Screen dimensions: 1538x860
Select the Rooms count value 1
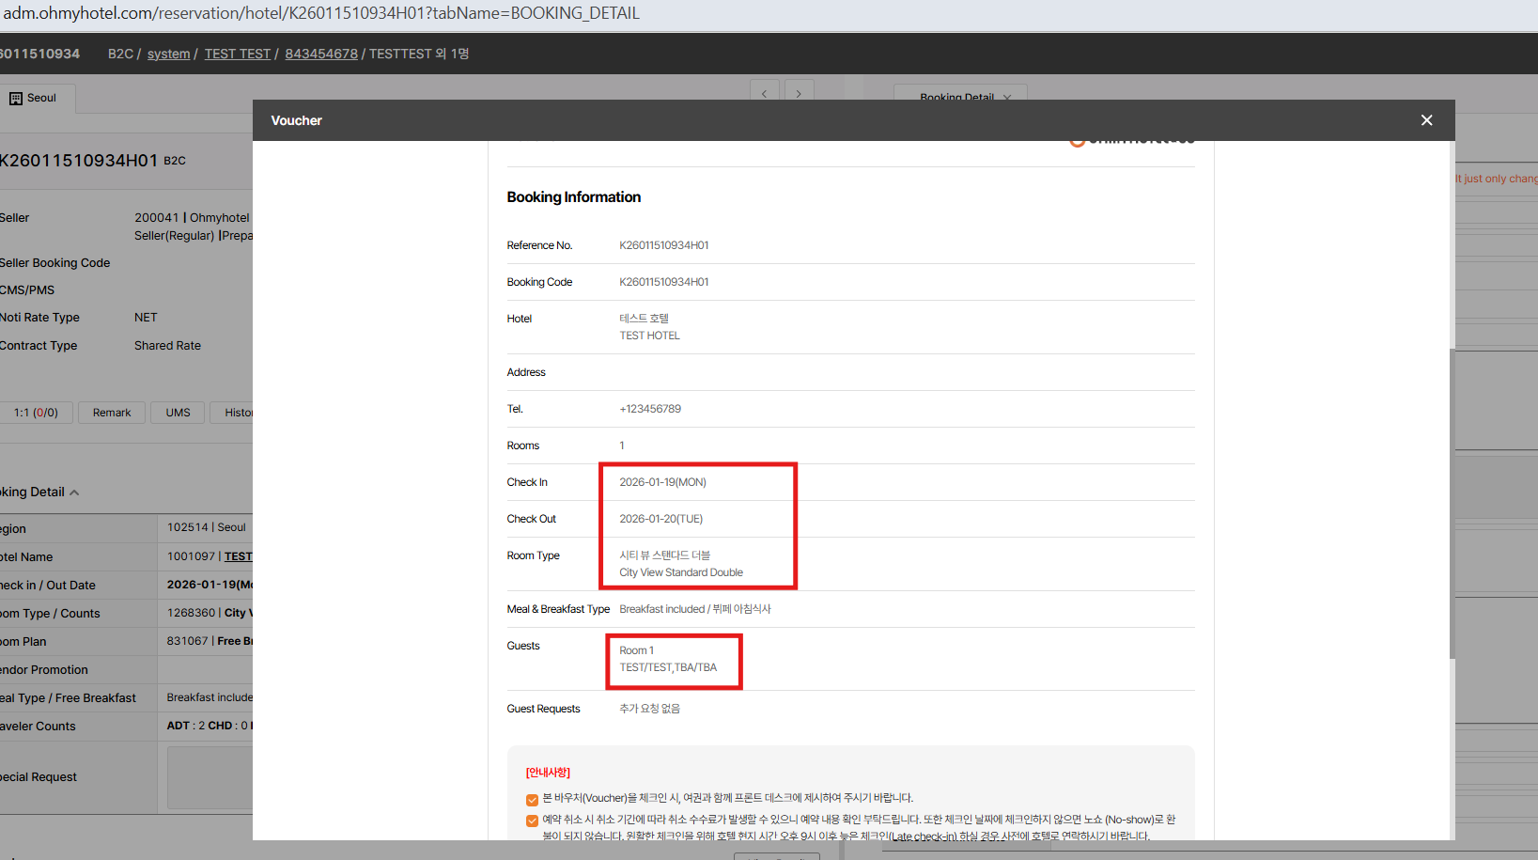coord(622,446)
